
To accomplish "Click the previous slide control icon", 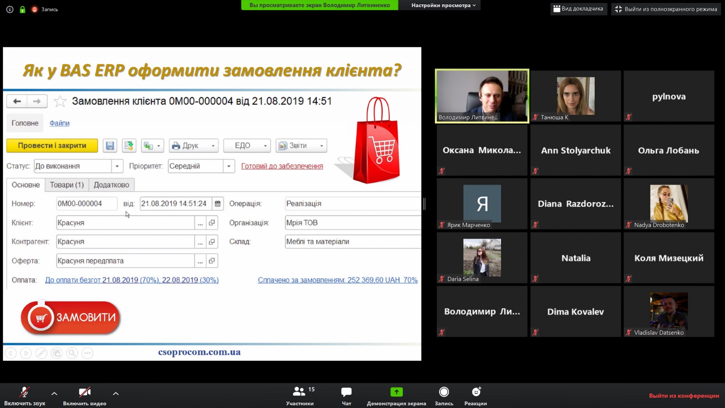I will point(11,353).
